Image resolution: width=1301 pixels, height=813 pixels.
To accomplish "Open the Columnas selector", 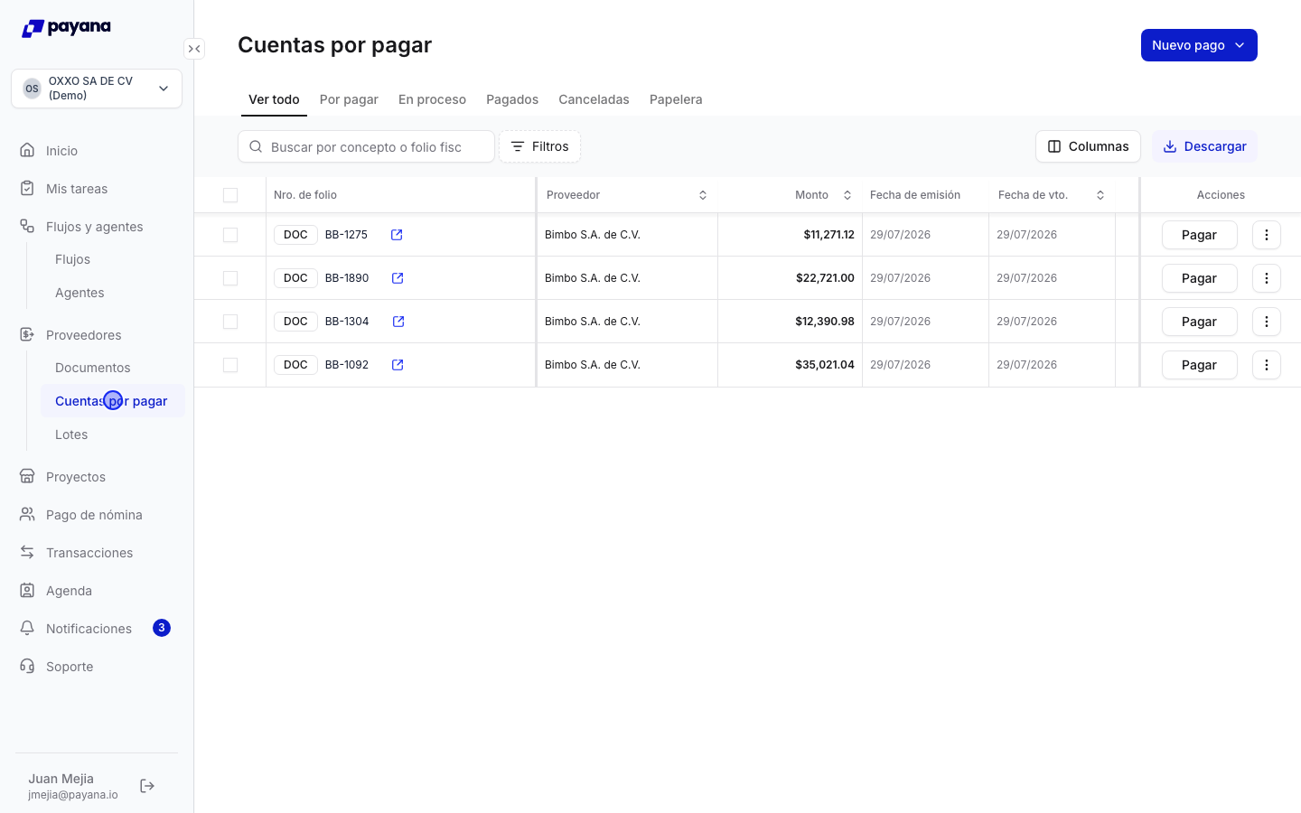I will click(x=1088, y=146).
